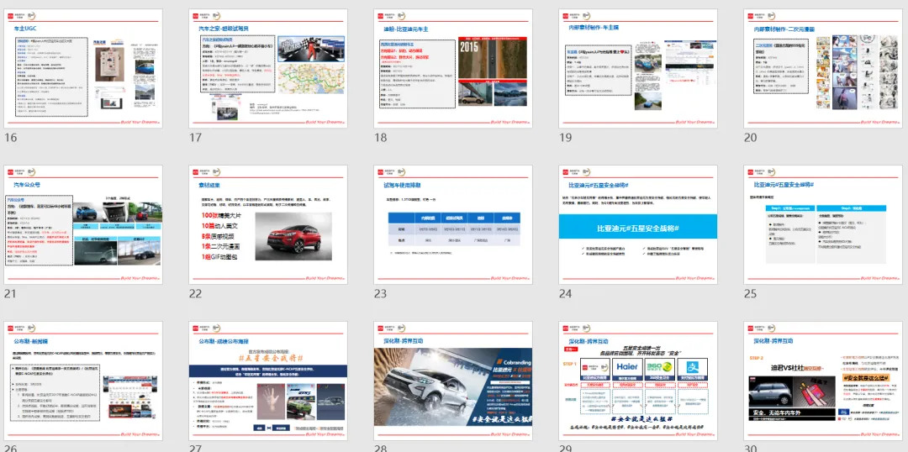Viewport: 908px width, 452px height.
Task: Select slide 21 thumbnail titled 汽车公众号
Action: 82,224
